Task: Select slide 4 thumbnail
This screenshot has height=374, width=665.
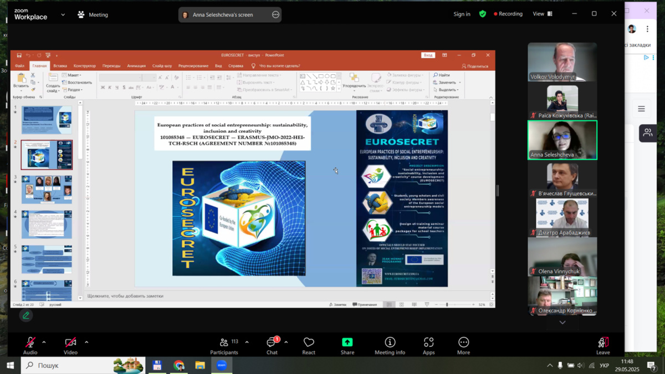Action: [47, 224]
